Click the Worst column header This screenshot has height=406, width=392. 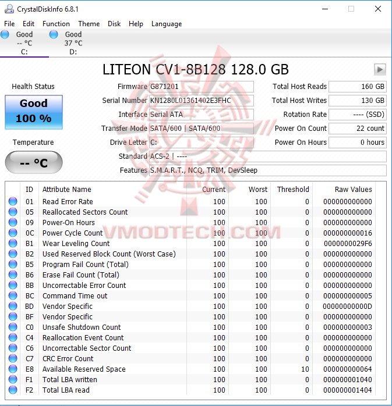pyautogui.click(x=249, y=190)
